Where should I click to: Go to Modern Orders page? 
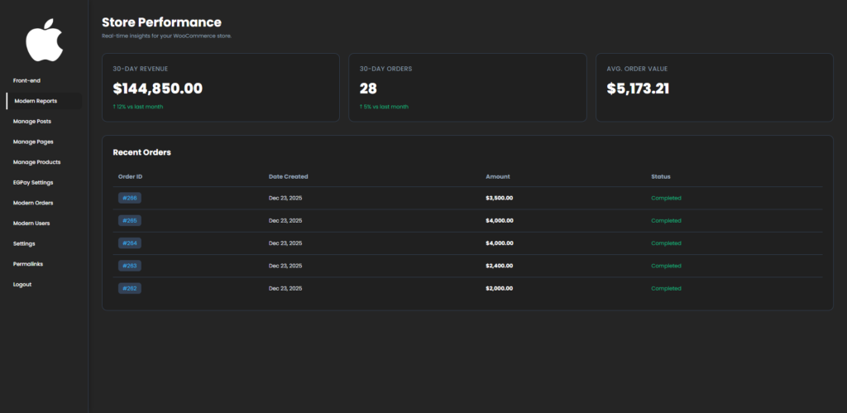tap(33, 203)
